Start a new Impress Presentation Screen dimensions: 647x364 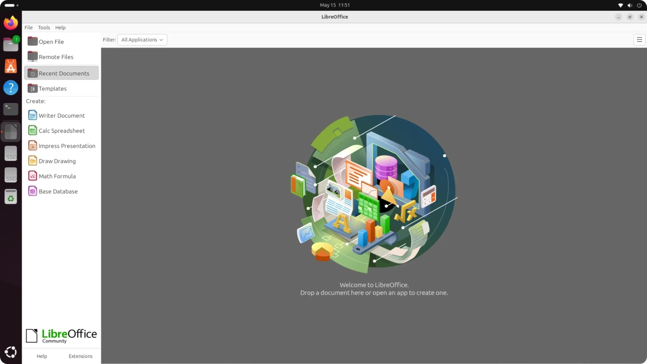tap(61, 146)
